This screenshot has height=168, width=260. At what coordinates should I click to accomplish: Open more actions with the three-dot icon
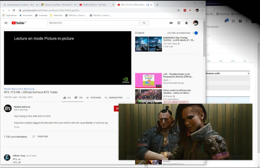[x=128, y=98]
